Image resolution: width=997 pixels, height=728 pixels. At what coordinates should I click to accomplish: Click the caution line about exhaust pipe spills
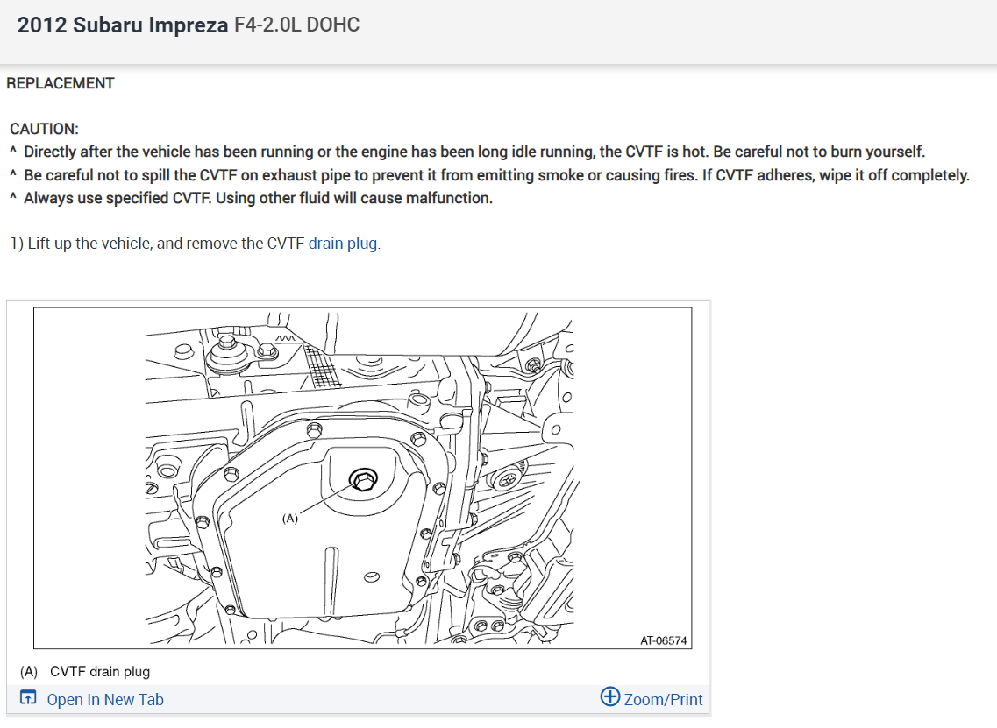pyautogui.click(x=496, y=175)
